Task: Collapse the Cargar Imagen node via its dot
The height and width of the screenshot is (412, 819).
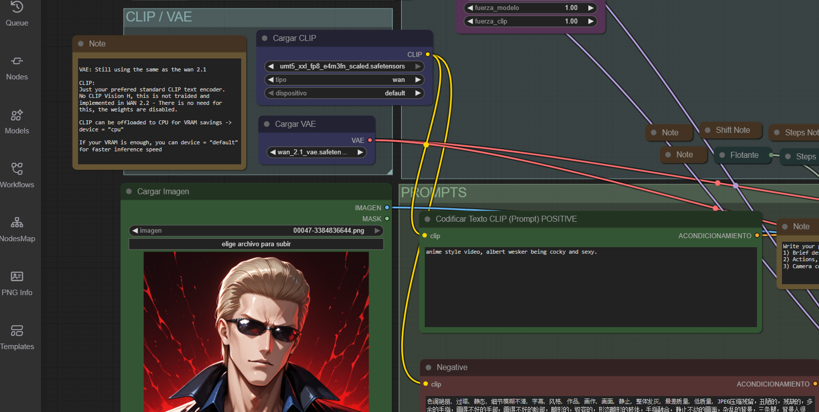Action: point(129,192)
